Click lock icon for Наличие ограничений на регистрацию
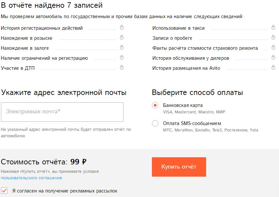Viewport: 279px width, 197px height. 122,58
